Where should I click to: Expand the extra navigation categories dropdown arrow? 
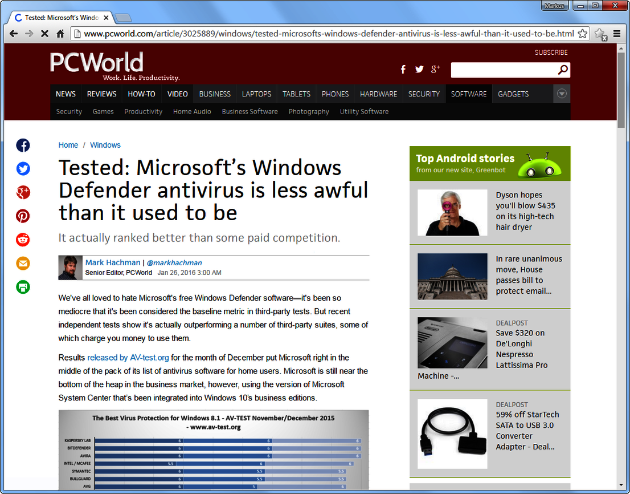562,94
